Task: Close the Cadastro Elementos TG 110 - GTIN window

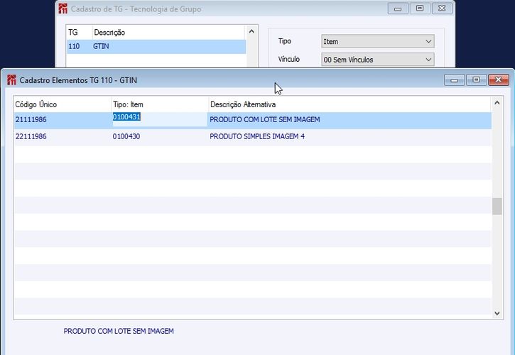Action: point(498,80)
